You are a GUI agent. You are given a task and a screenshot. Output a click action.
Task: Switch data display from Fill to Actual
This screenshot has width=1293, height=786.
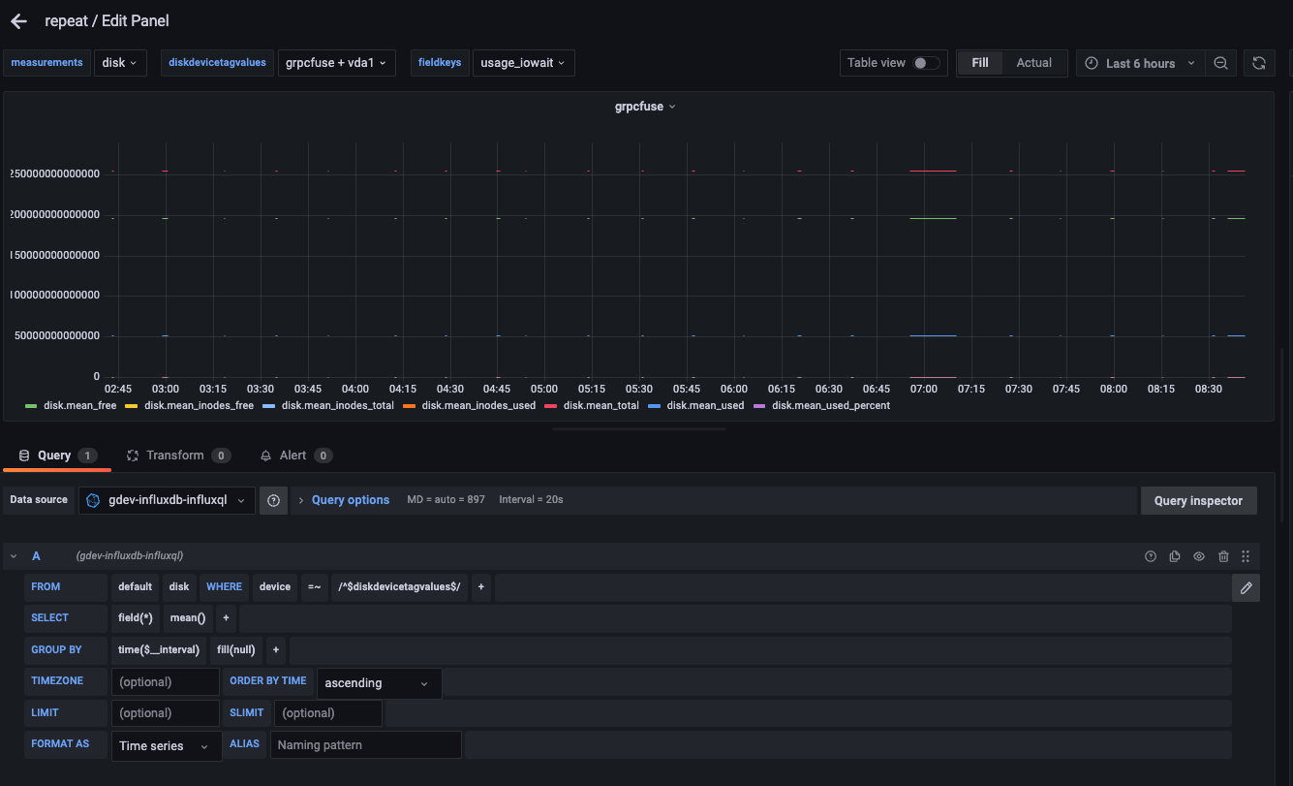pos(1034,62)
